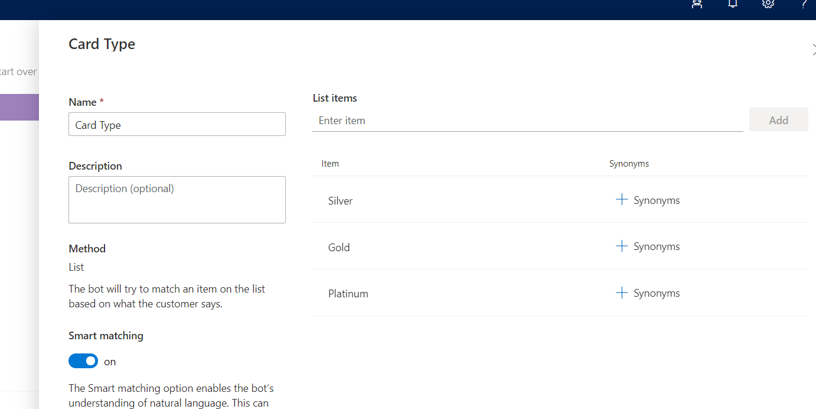
Task: Click the highlighted purple sidebar entry
Action: pos(19,107)
